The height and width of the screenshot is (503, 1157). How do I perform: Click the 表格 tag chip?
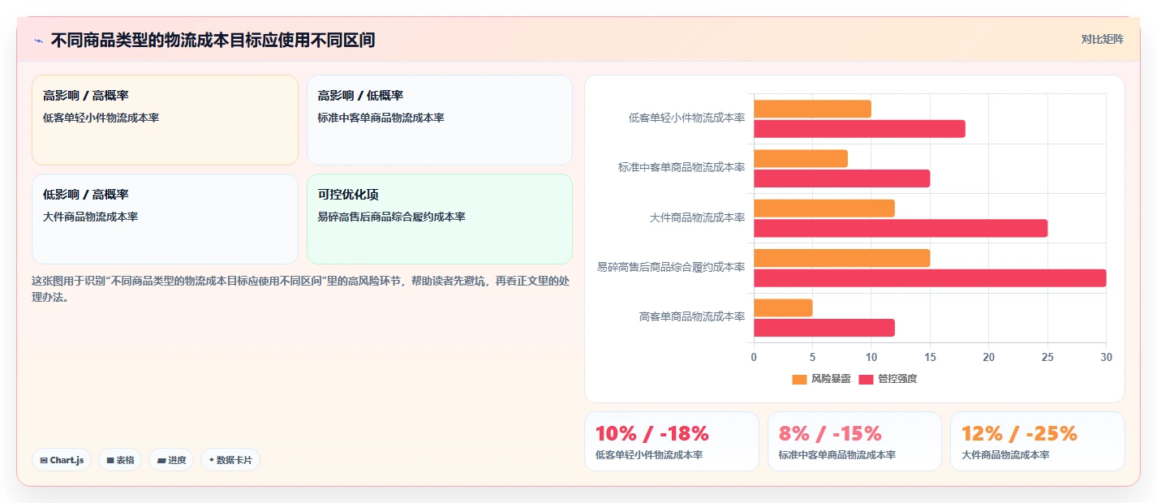tap(120, 460)
